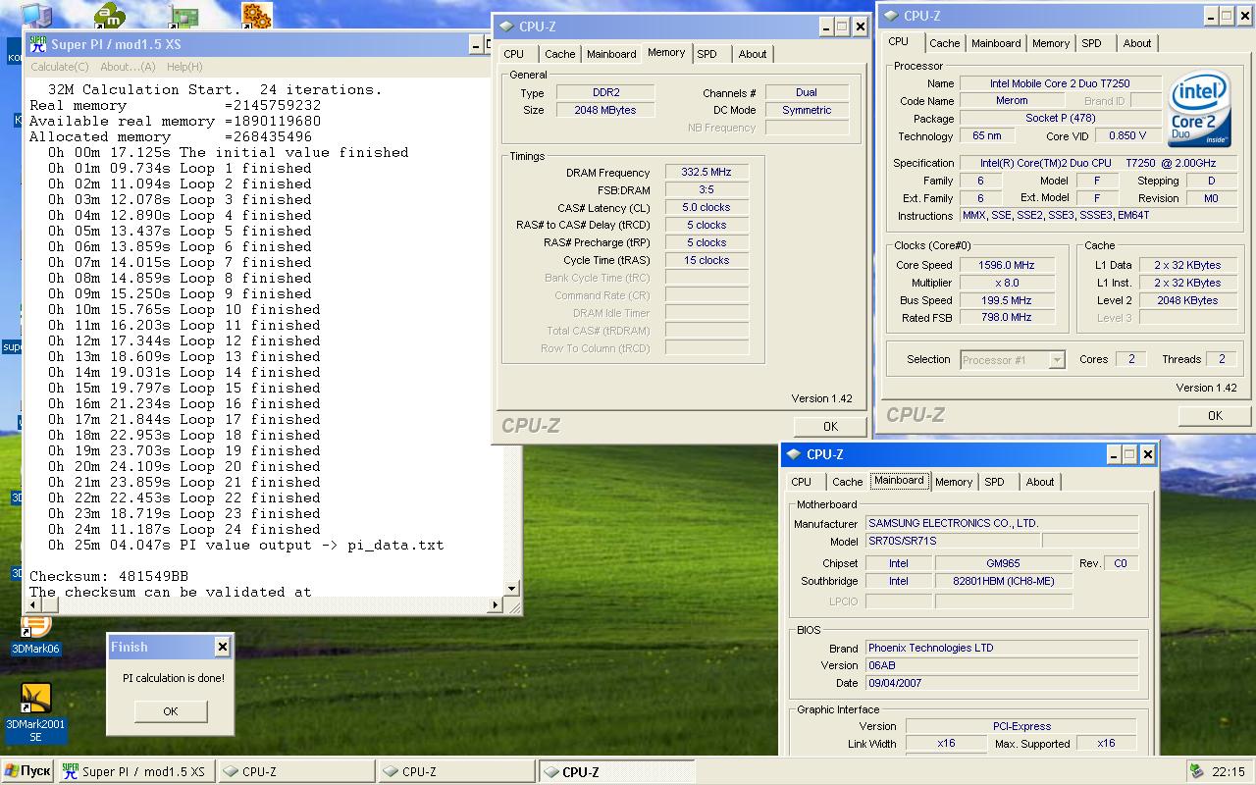Click the title bar icon of the CPU-Z processor window
This screenshot has width=1256, height=785.
pos(891,16)
